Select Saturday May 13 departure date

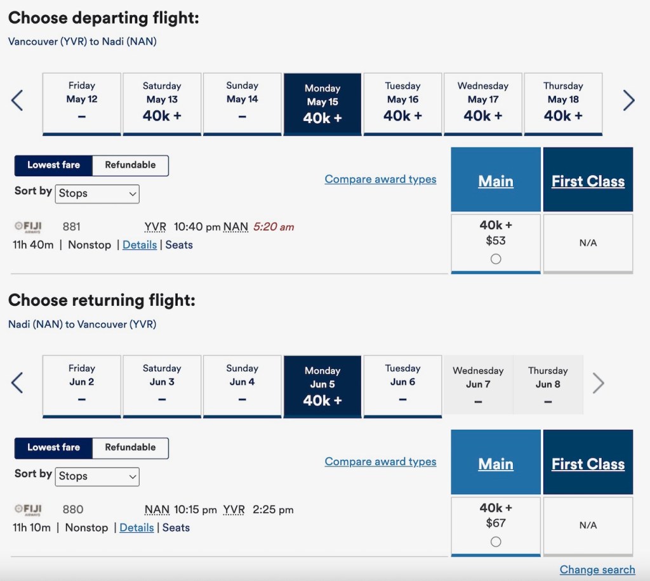coord(162,103)
